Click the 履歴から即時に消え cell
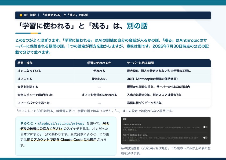This screenshot has height=160, width=226. 158,87
